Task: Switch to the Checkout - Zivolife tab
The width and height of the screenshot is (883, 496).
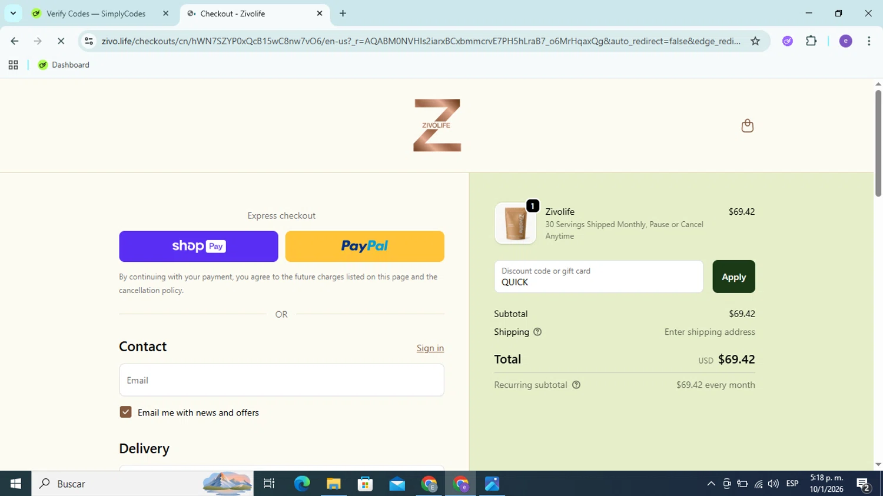Action: tap(254, 14)
